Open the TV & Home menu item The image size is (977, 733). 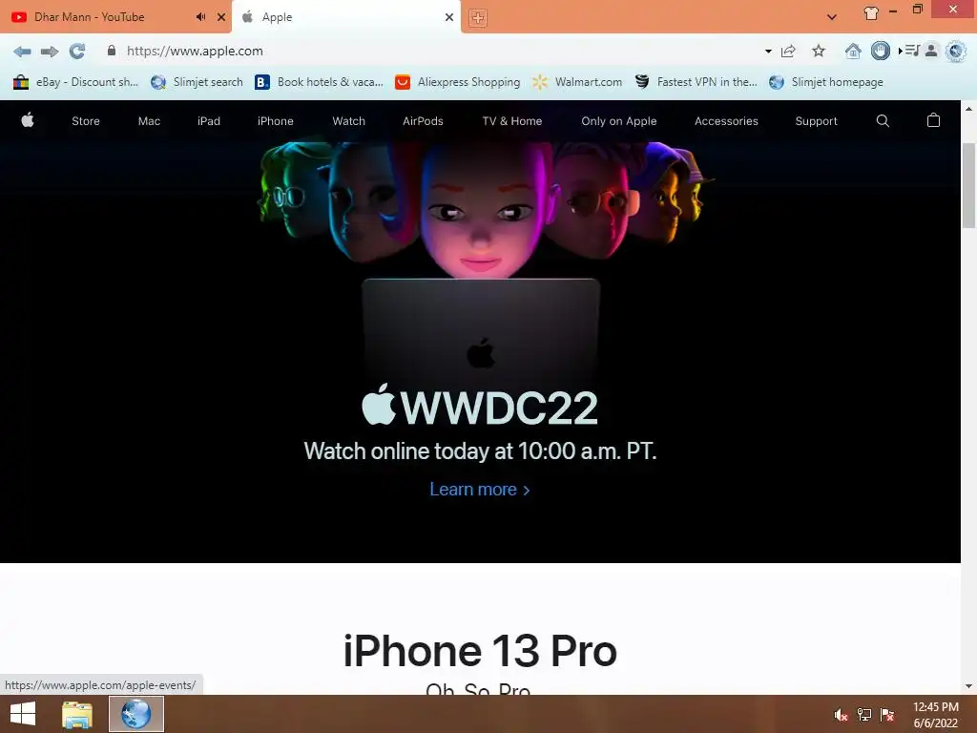pyautogui.click(x=512, y=121)
